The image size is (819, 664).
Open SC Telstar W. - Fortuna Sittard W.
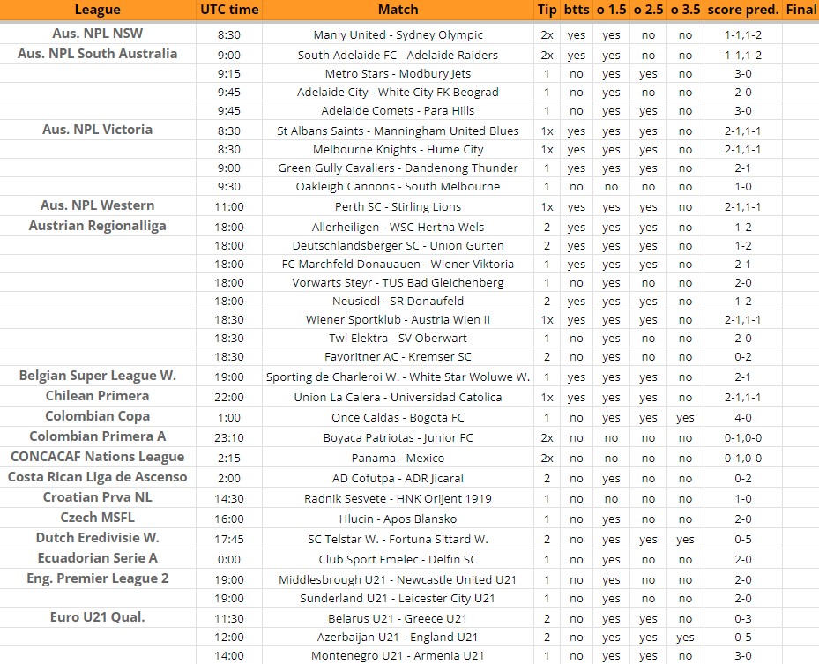click(x=398, y=539)
